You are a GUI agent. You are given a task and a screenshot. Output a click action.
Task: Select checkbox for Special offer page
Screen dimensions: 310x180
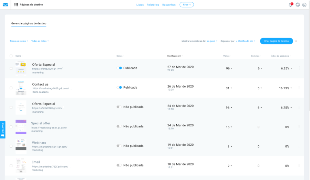coord(11,127)
